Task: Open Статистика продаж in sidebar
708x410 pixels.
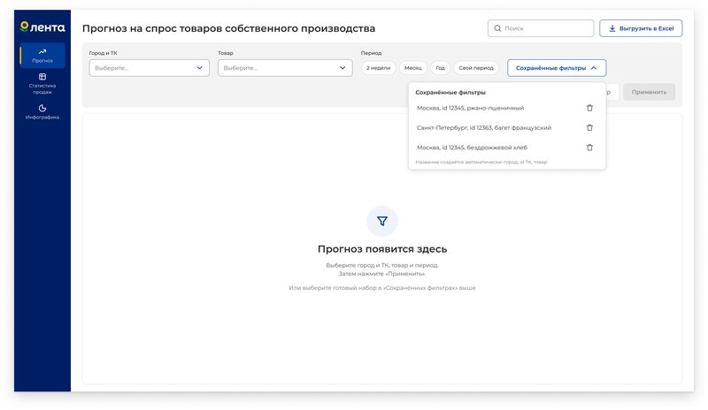Action: [x=42, y=83]
